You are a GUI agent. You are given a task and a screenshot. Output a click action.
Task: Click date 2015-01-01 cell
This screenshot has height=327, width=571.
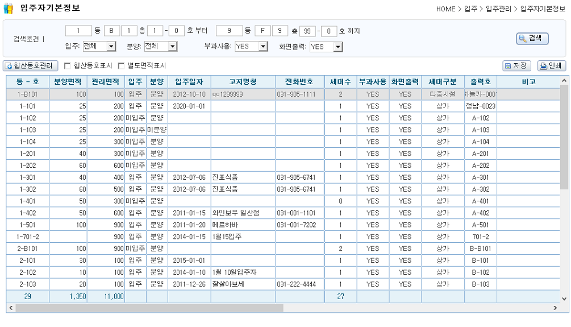coord(189,260)
